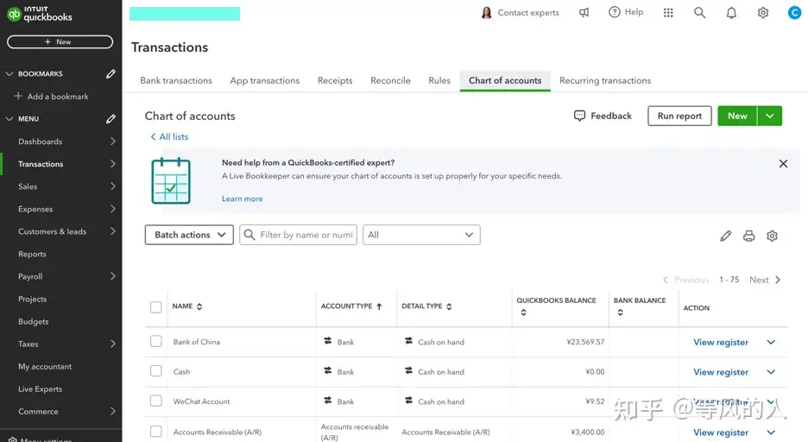Click the green New account button
The image size is (808, 442).
(x=737, y=116)
